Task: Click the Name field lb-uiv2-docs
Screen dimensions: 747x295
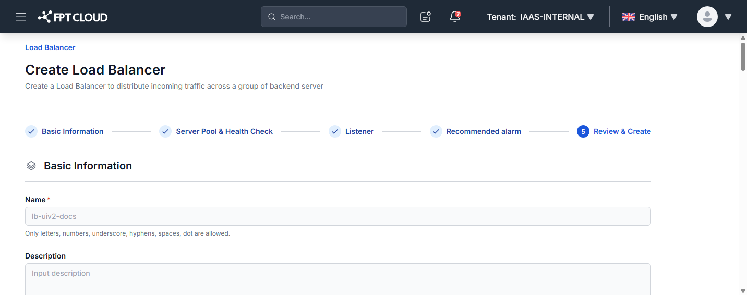Action: [x=338, y=216]
